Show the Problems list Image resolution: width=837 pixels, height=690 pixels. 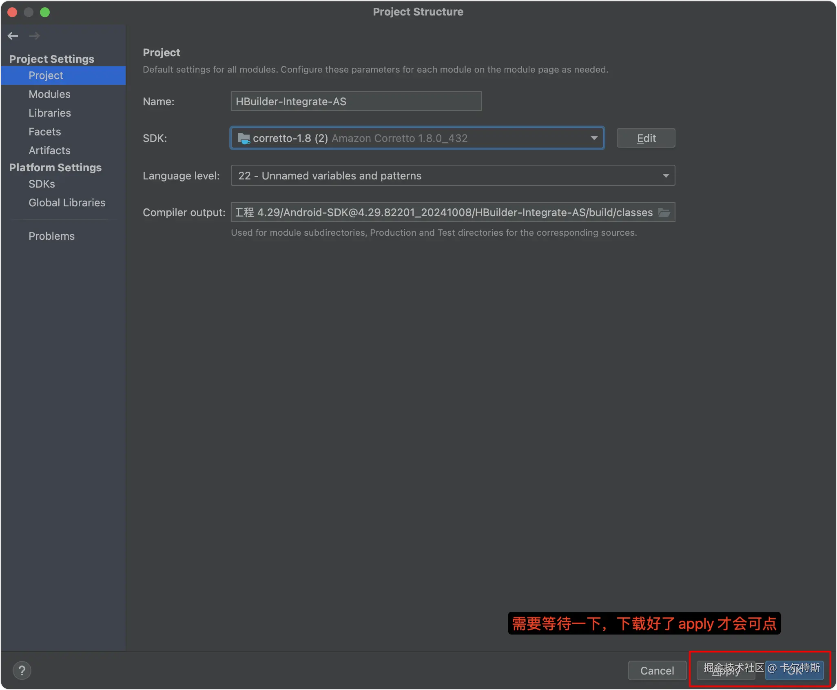[x=51, y=236]
